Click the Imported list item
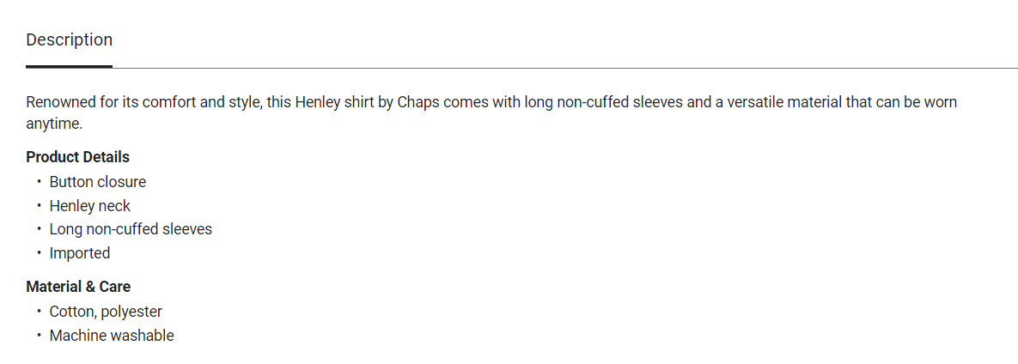Screen dimensions: 1018x364 tap(79, 253)
